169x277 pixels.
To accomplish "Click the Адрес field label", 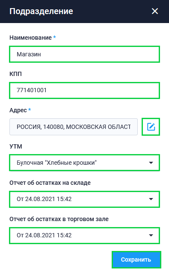I will pyautogui.click(x=18, y=110).
